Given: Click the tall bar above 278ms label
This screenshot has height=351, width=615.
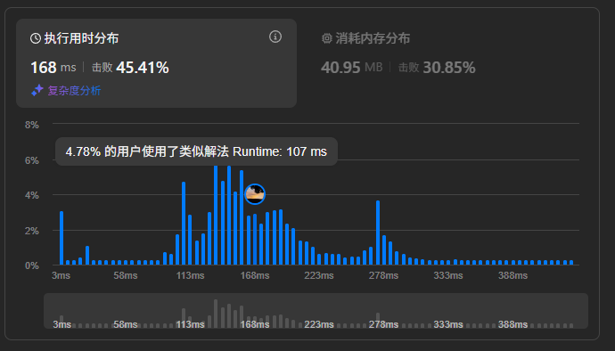Looking at the screenshot, I should pyautogui.click(x=378, y=233).
